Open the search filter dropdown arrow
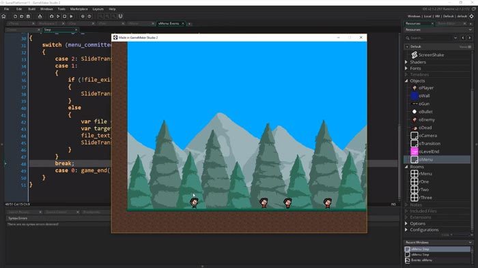This screenshot has width=478, height=268. click(455, 38)
